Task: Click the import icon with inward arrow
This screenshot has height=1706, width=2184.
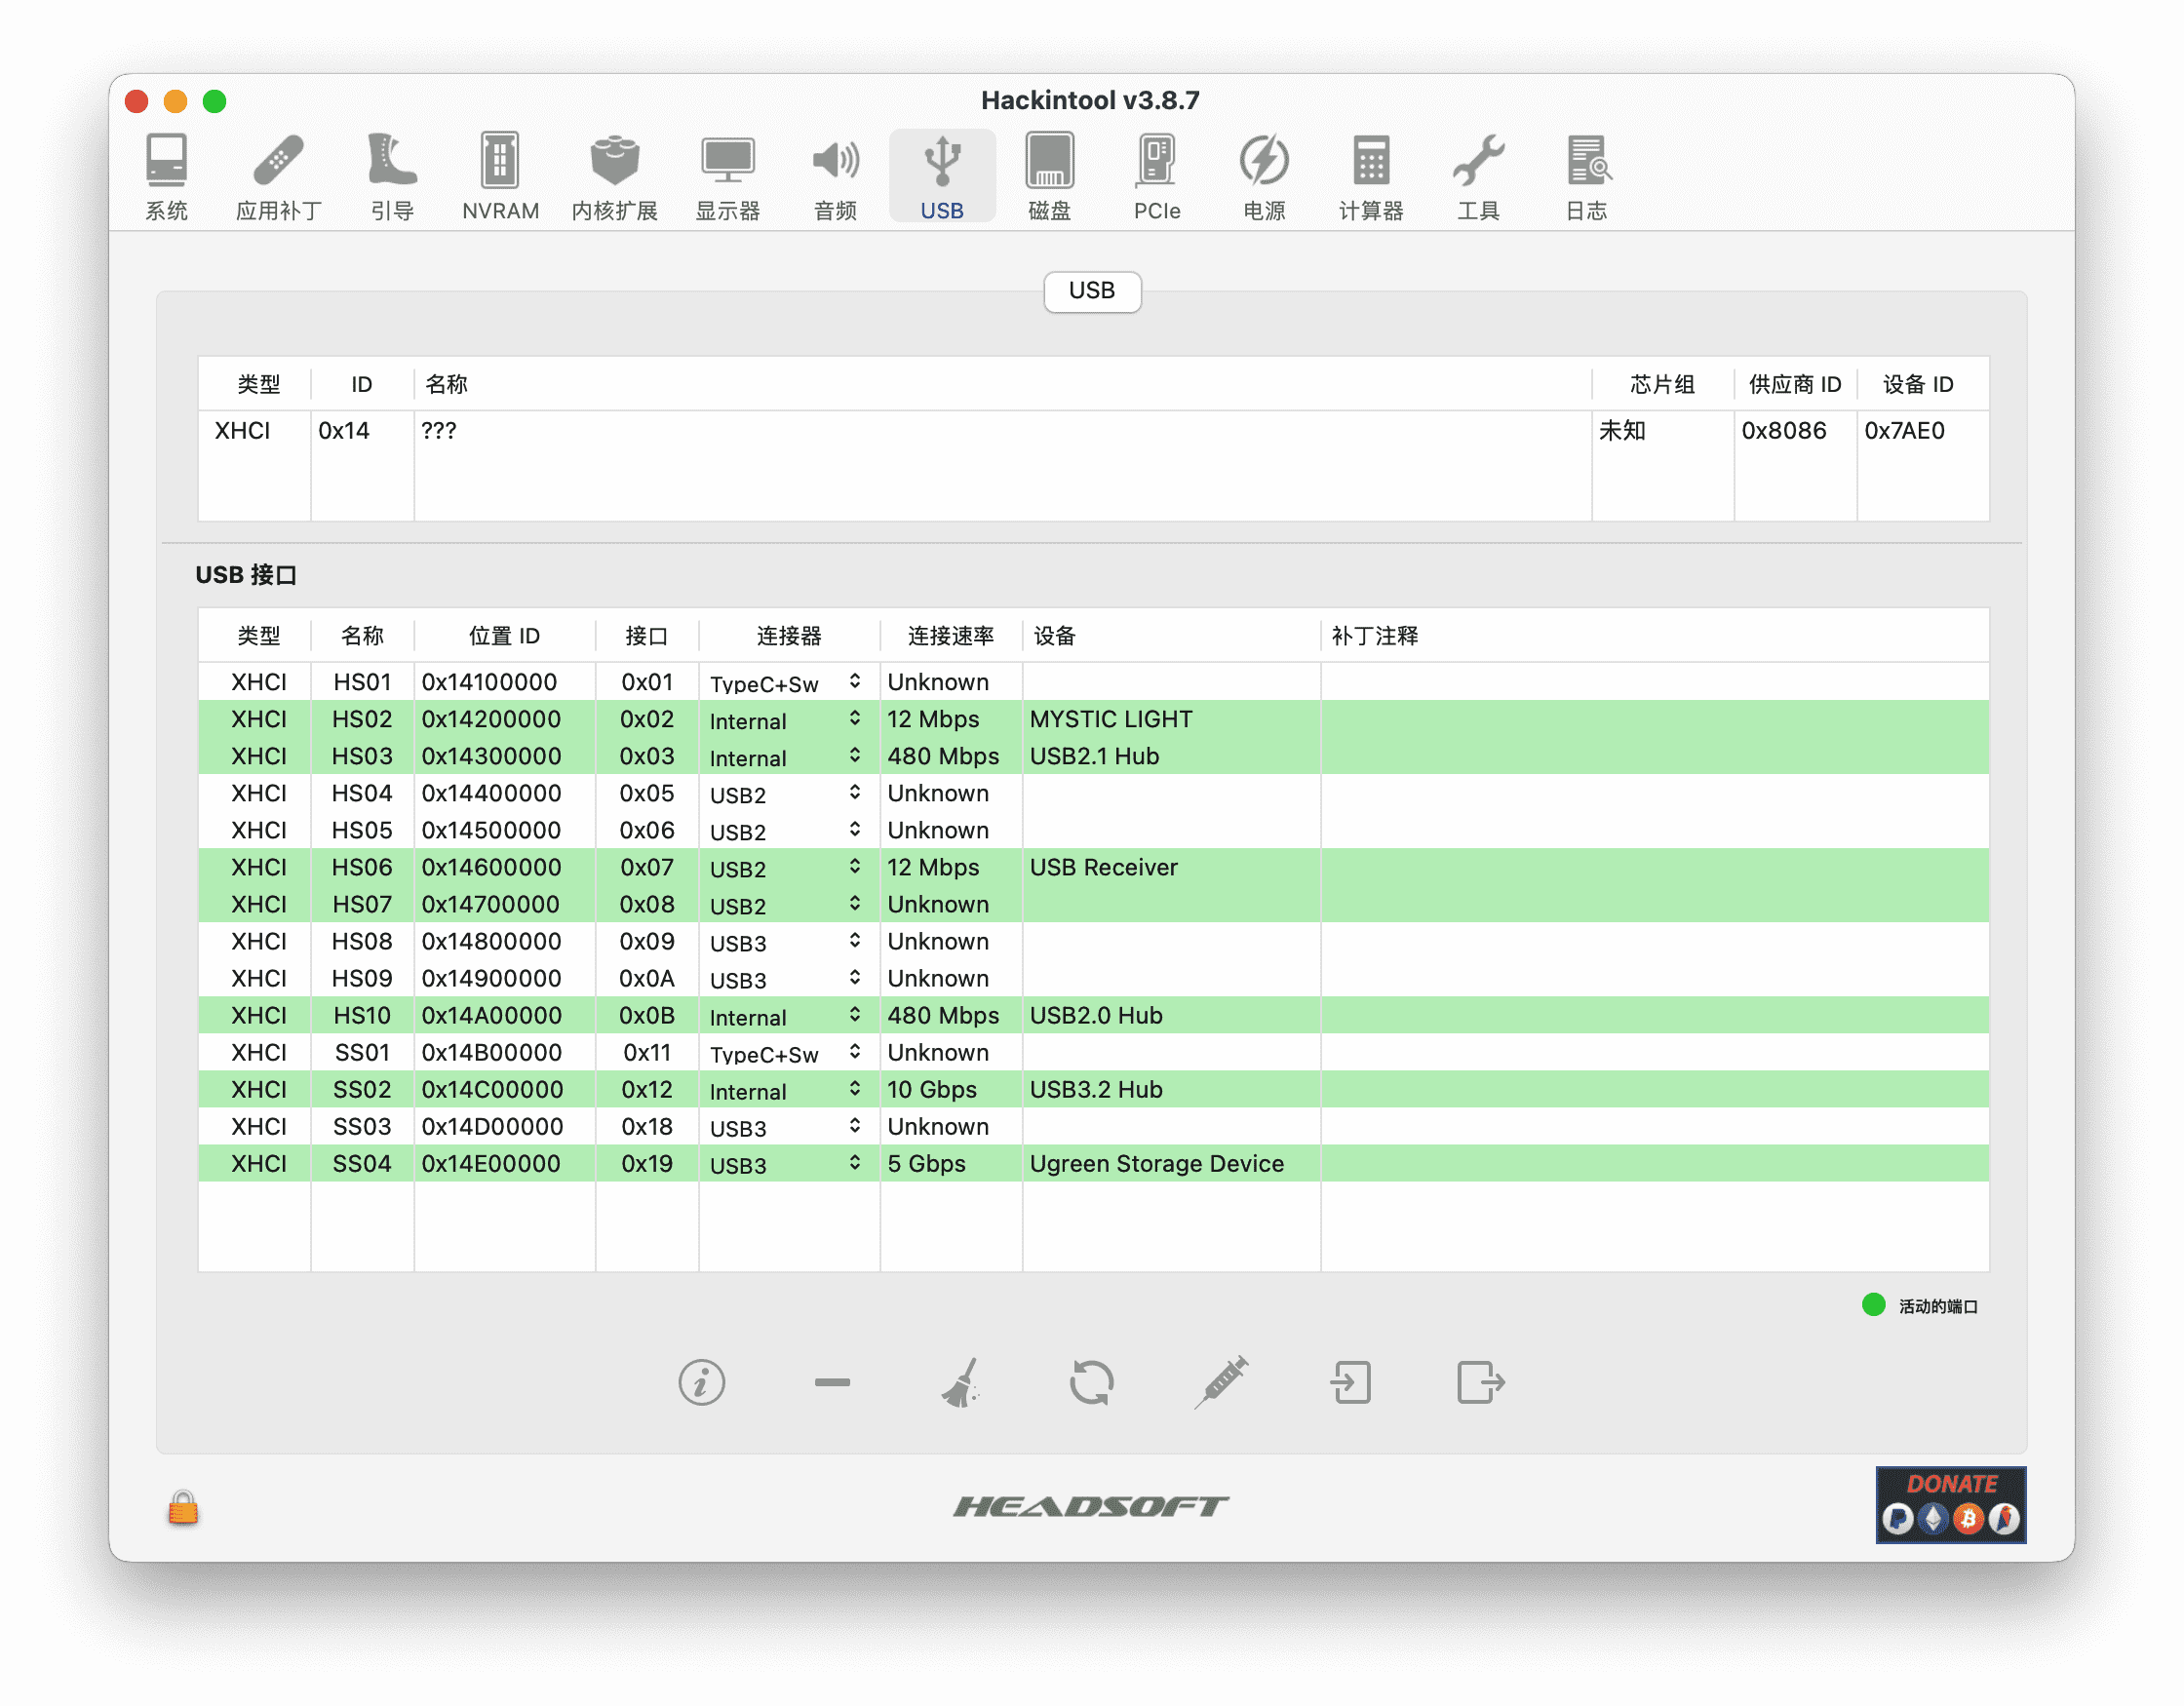Action: 1350,1382
